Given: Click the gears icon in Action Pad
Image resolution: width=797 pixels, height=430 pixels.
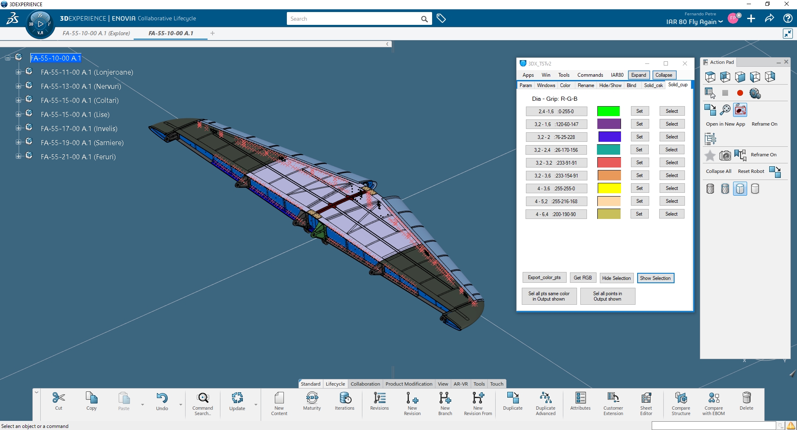Looking at the screenshot, I should pyautogui.click(x=755, y=93).
